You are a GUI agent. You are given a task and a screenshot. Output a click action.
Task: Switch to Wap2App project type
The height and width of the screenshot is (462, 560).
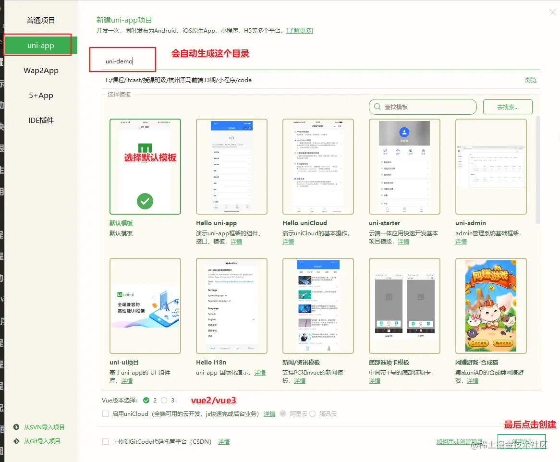41,70
